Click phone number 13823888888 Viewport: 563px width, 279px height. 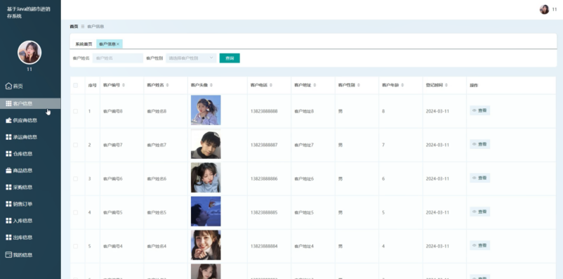pyautogui.click(x=264, y=111)
